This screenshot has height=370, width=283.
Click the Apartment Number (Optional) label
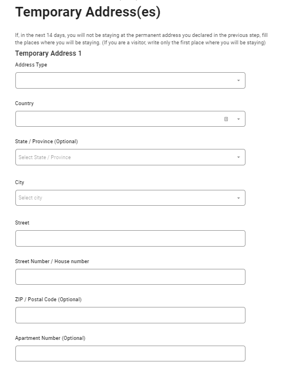[x=50, y=338]
